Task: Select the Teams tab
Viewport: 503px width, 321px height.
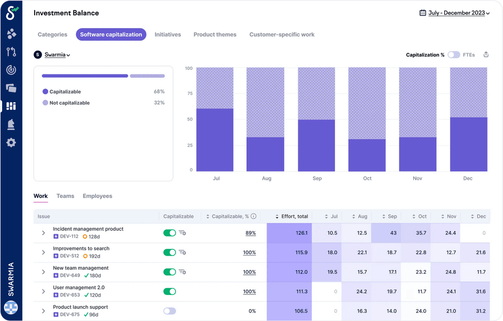Action: [x=65, y=196]
